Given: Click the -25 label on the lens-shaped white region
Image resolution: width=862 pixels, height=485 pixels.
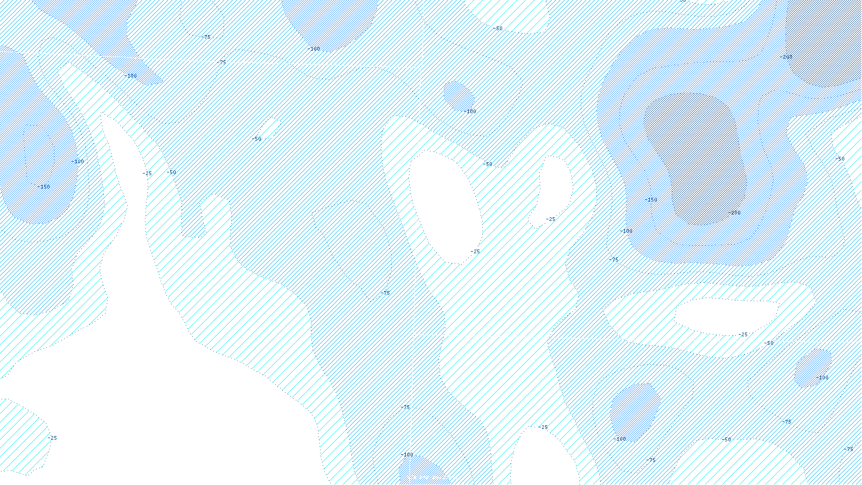Looking at the screenshot, I should (x=743, y=335).
